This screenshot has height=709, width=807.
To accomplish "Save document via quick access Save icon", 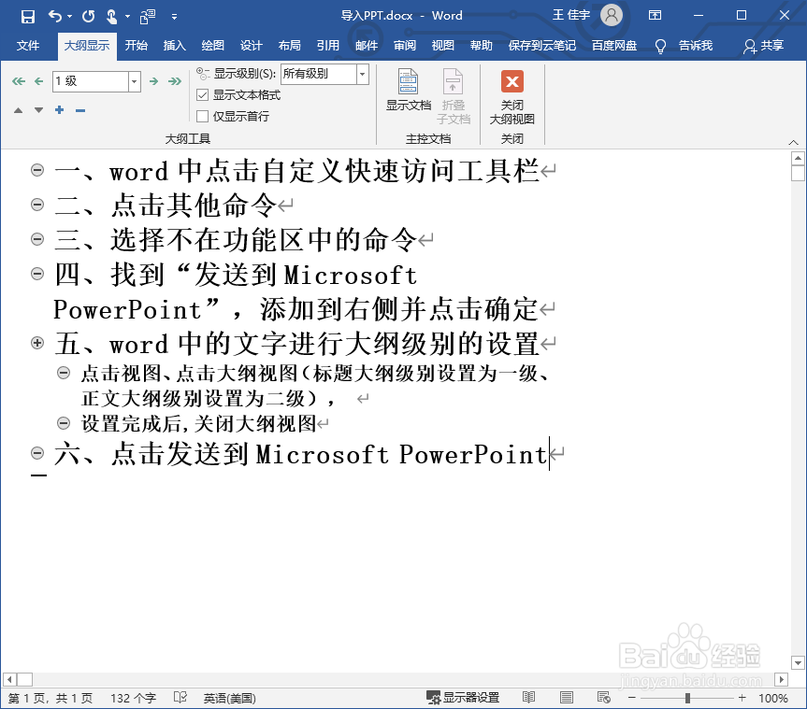I will 28,17.
